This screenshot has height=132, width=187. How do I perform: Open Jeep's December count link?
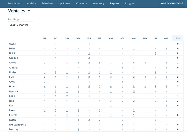click(78, 101)
